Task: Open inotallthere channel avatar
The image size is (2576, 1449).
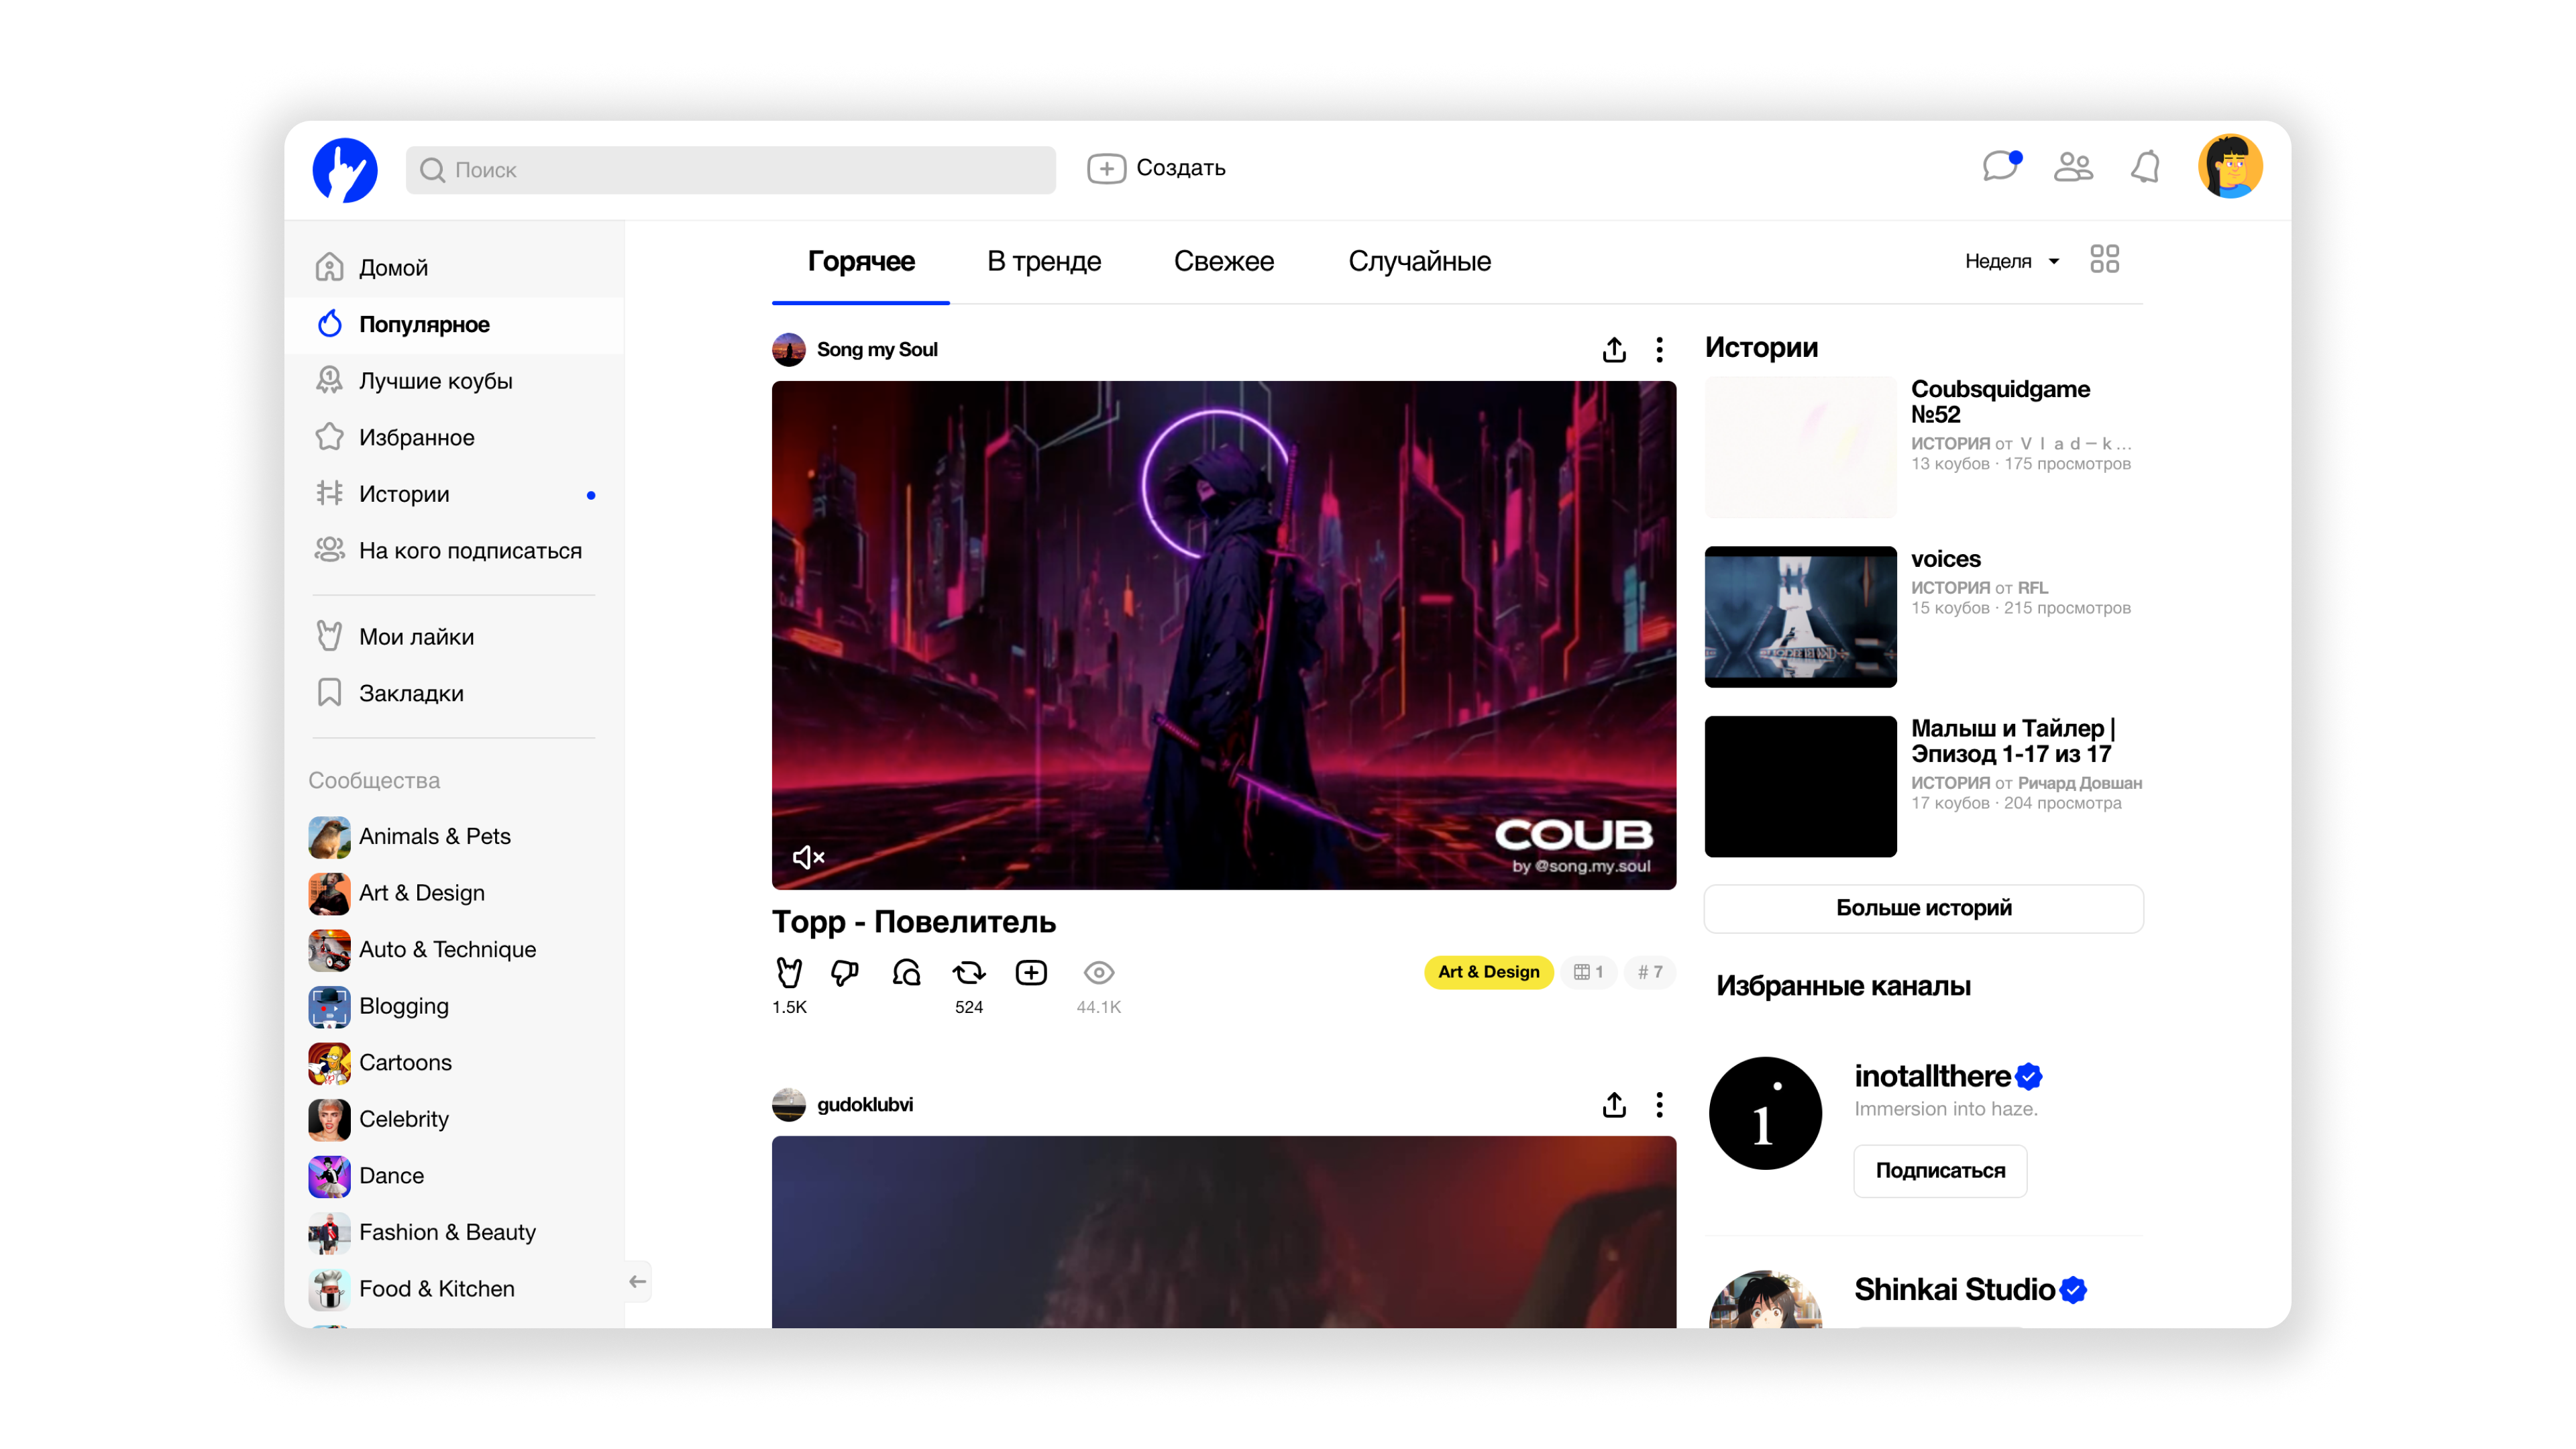Action: [x=1765, y=1113]
